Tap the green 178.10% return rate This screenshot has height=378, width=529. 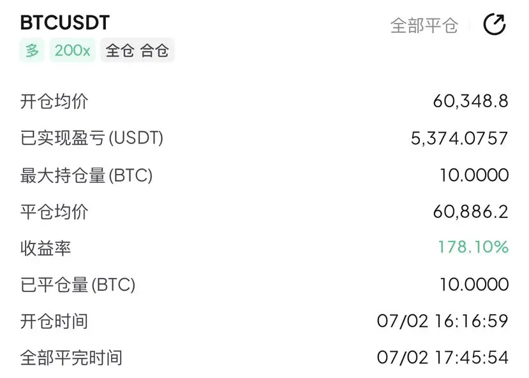point(473,247)
